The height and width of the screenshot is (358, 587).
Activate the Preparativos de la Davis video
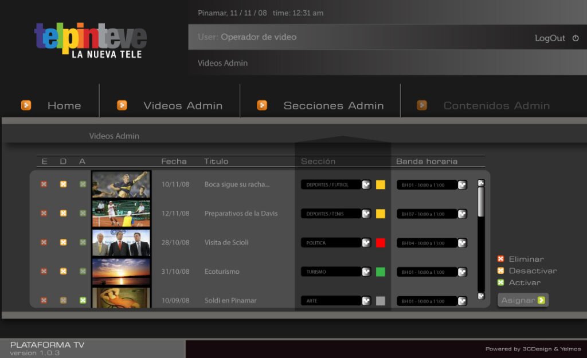[83, 213]
